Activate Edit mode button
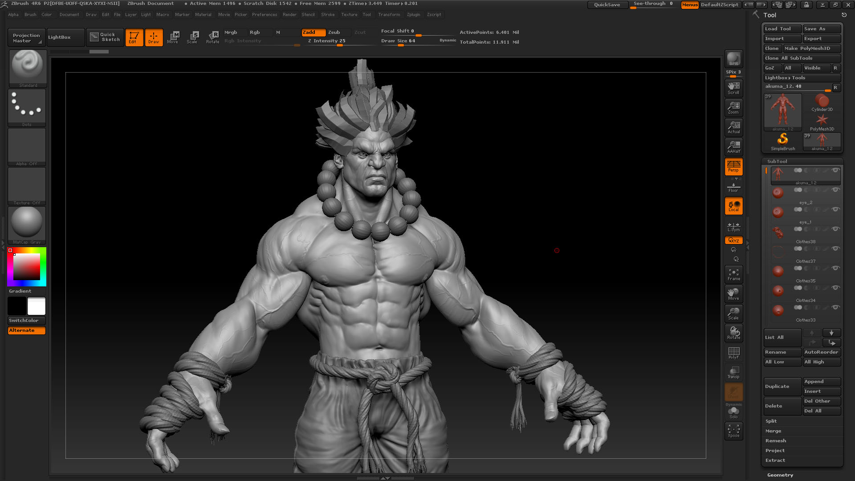 coord(134,37)
